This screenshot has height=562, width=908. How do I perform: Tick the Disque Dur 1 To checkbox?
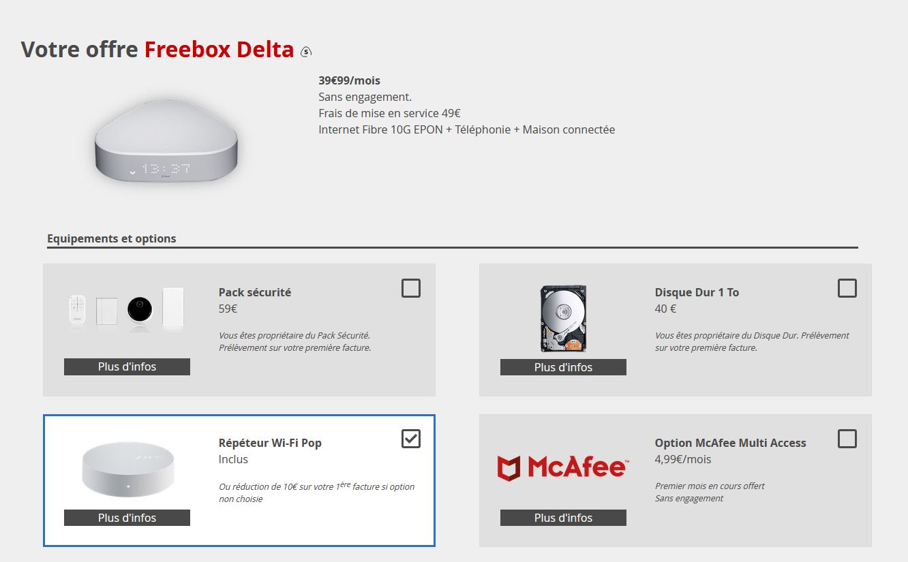847,288
